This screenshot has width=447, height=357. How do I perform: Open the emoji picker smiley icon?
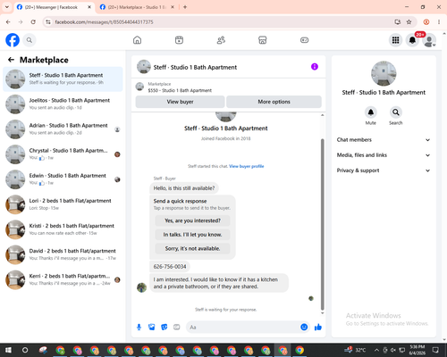pyautogui.click(x=304, y=328)
